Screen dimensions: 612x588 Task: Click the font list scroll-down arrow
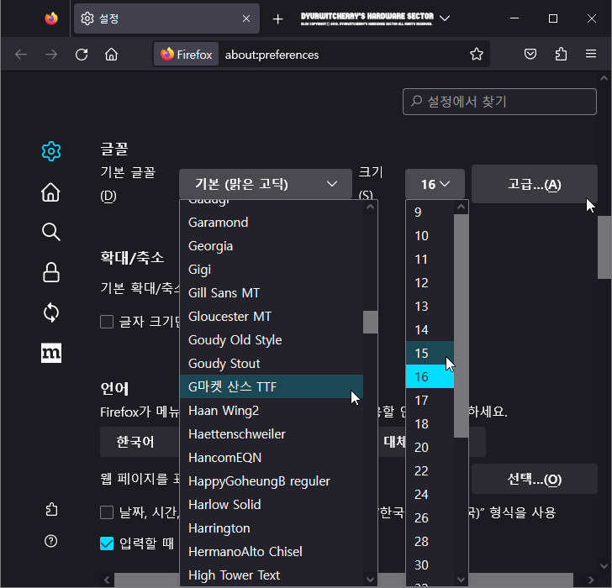(370, 580)
